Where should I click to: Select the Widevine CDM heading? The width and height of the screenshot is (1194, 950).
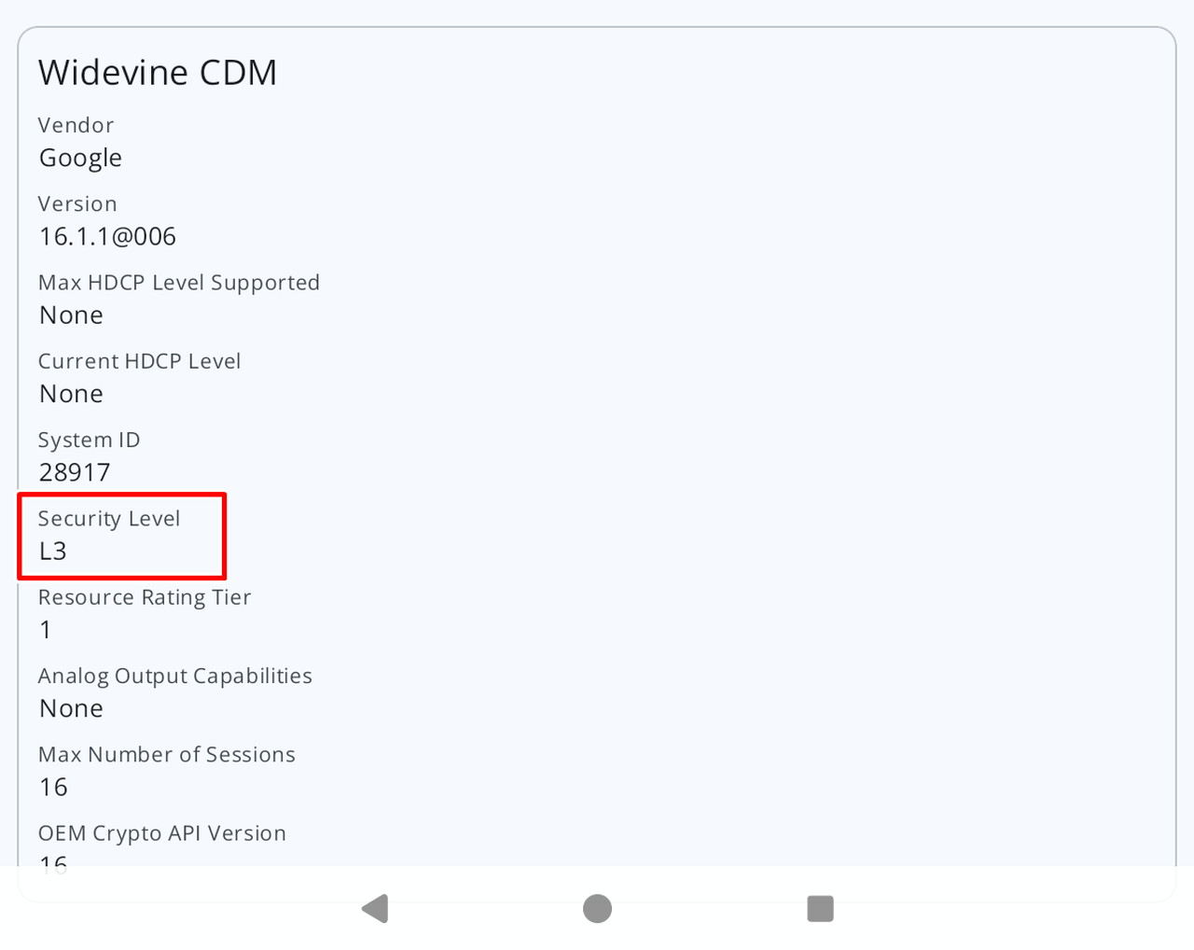[158, 73]
